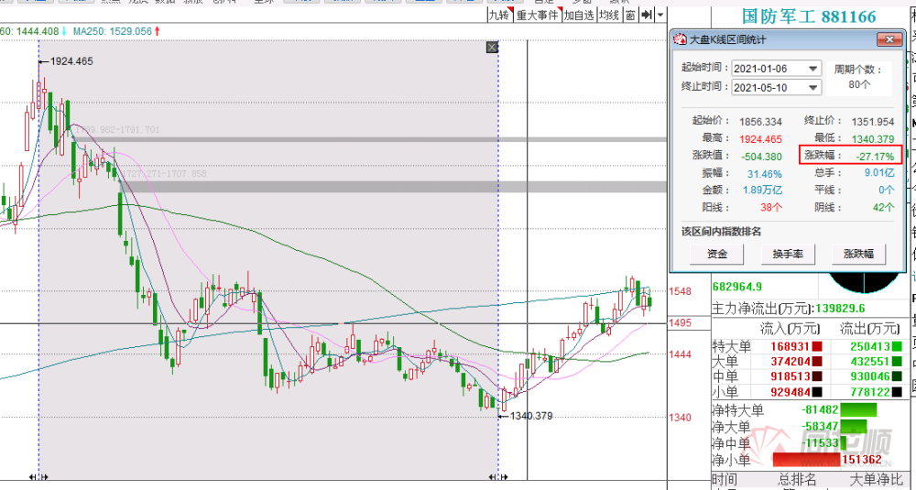Image resolution: width=916 pixels, height=490 pixels.
Task: Click the 1924.465 high price label on chart
Action: (x=71, y=61)
